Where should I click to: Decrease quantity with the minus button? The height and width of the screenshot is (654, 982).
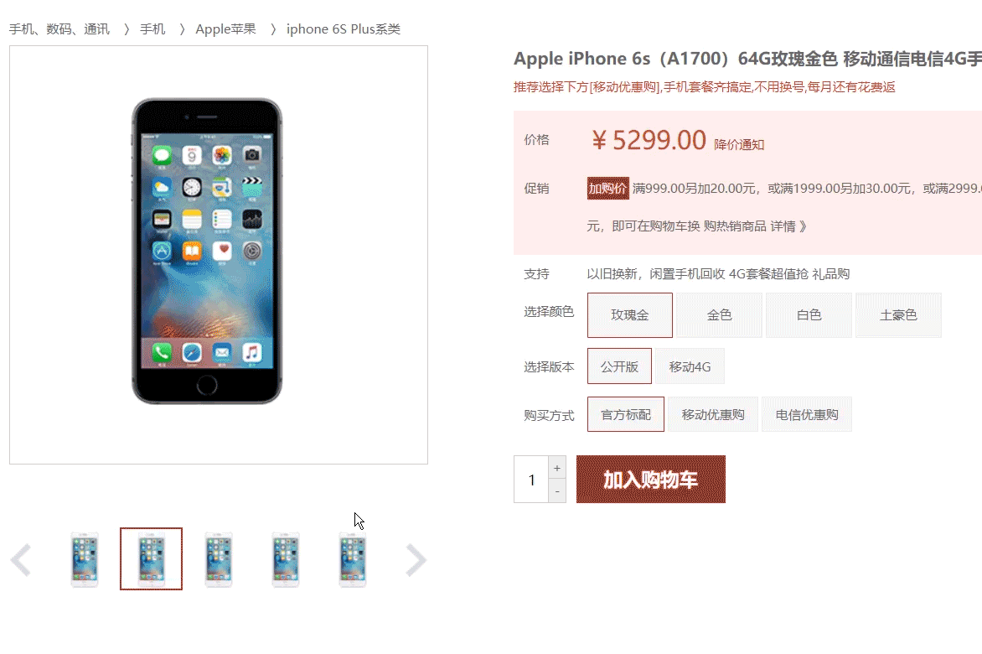point(557,491)
